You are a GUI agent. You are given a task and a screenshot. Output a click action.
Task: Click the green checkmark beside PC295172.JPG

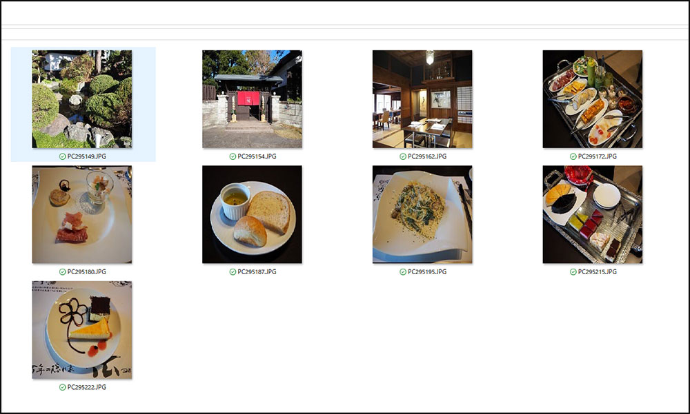573,156
